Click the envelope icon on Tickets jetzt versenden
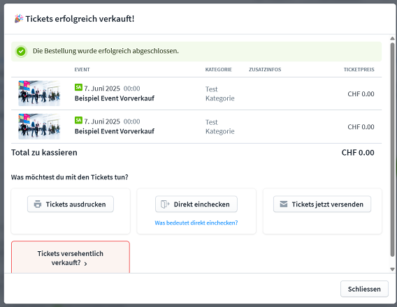 284,204
